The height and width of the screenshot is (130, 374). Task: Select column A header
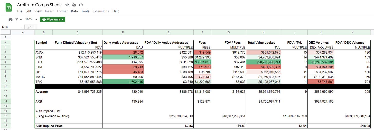(x=23, y=32)
